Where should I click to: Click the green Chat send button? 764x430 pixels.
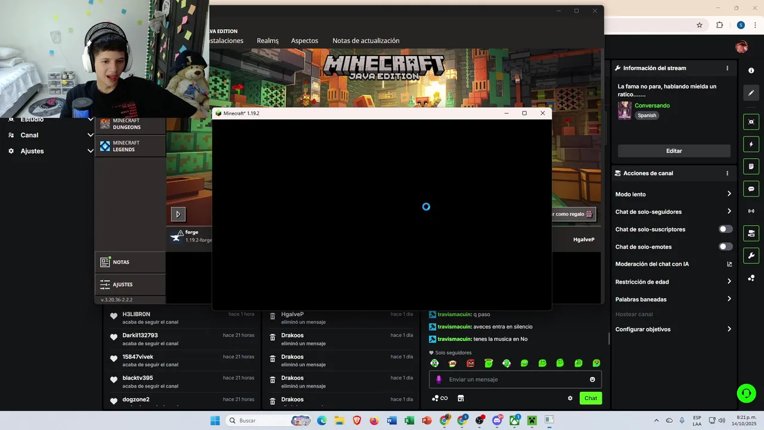click(590, 398)
